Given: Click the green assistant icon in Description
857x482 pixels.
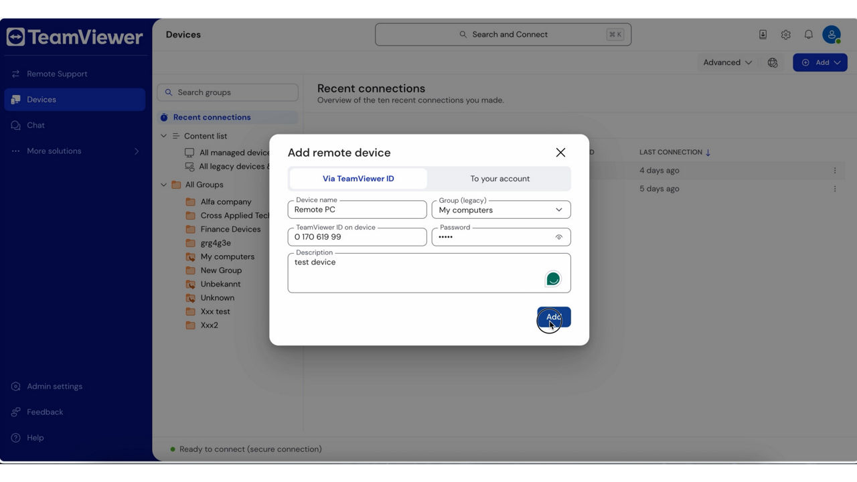Looking at the screenshot, I should pos(553,278).
